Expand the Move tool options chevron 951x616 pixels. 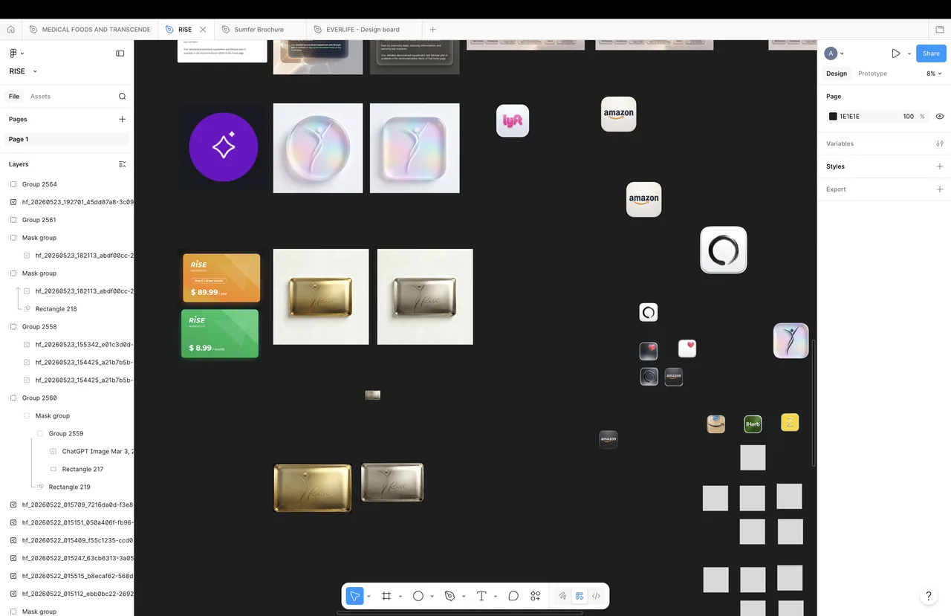tap(369, 596)
